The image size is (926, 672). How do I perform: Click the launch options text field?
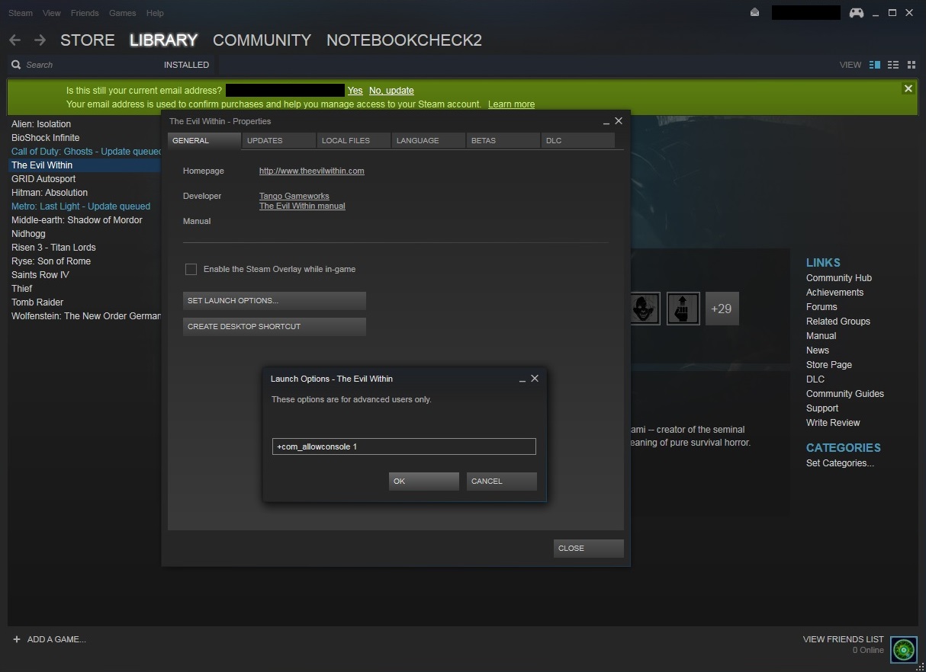click(x=404, y=446)
